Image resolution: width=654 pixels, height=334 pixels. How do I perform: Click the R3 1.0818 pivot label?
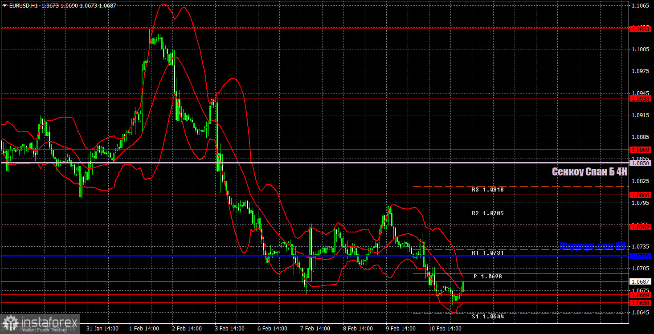pos(488,190)
